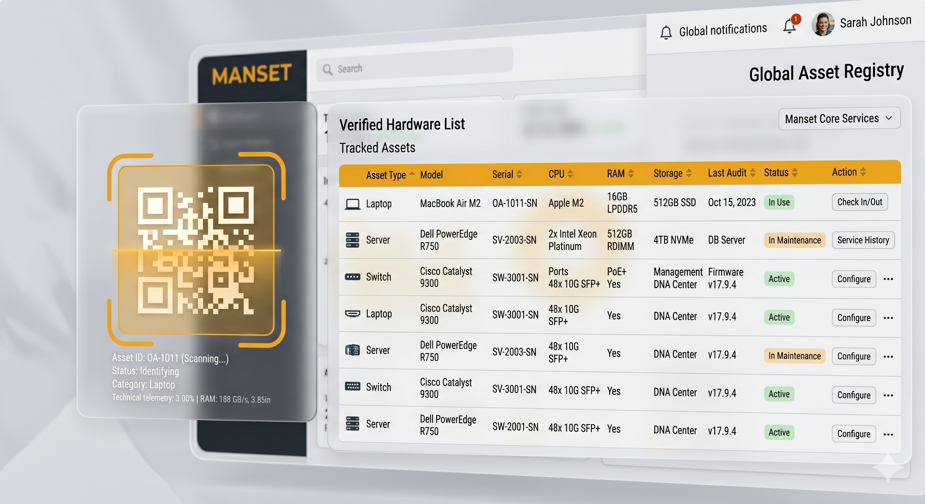Viewport: 925px width, 504px height.
Task: Open more options in the SV-3001-SN row
Action: pos(888,395)
